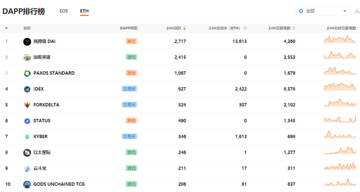Viewport: 360px width, 192px height.
Task: Click 交易所 tag in FORKDELTA row
Action: pos(129,105)
